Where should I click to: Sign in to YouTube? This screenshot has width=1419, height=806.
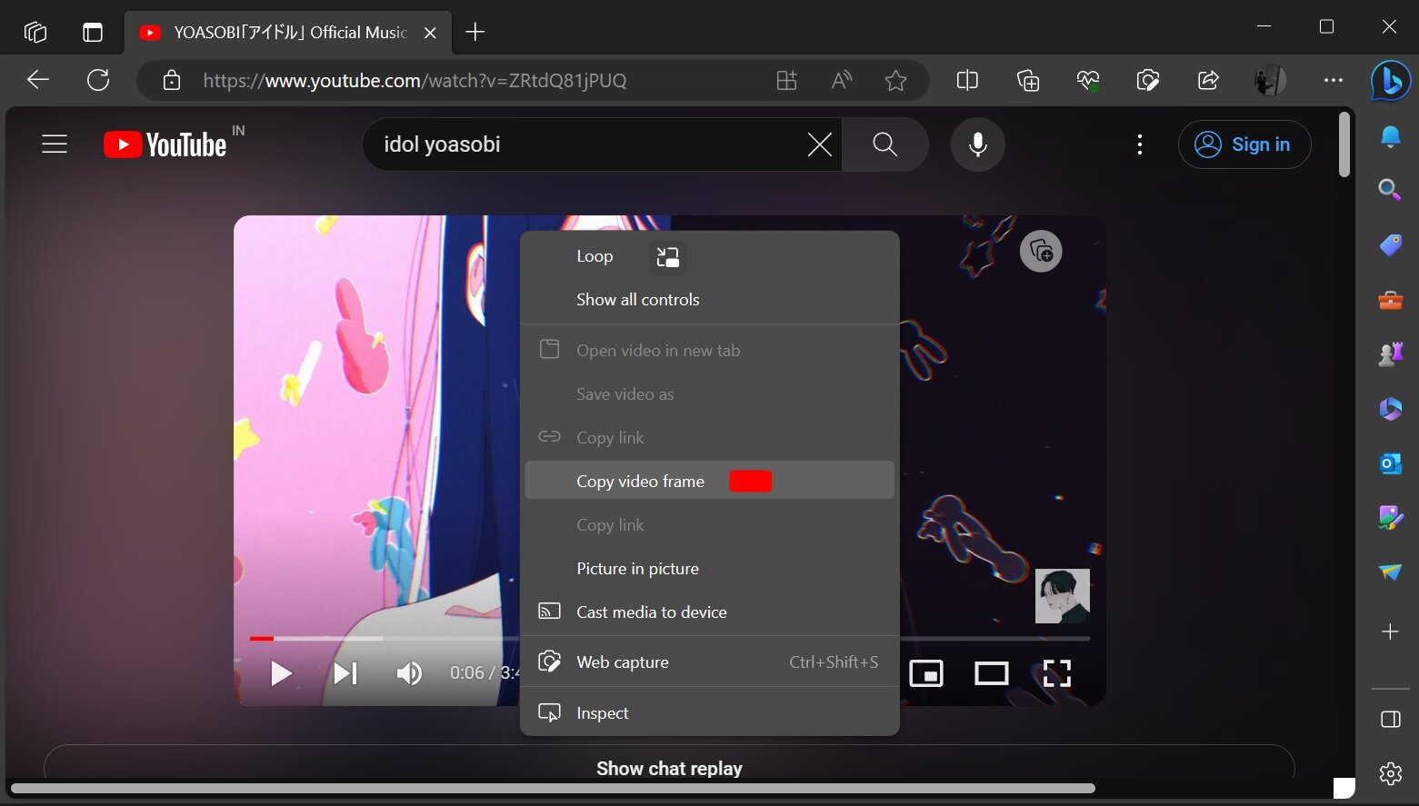(x=1244, y=144)
